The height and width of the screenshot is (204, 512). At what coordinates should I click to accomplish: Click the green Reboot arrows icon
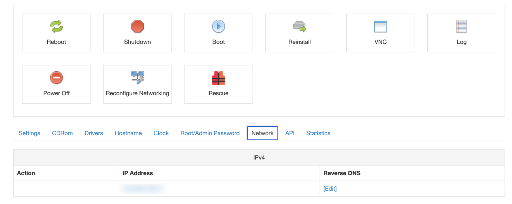tap(56, 26)
